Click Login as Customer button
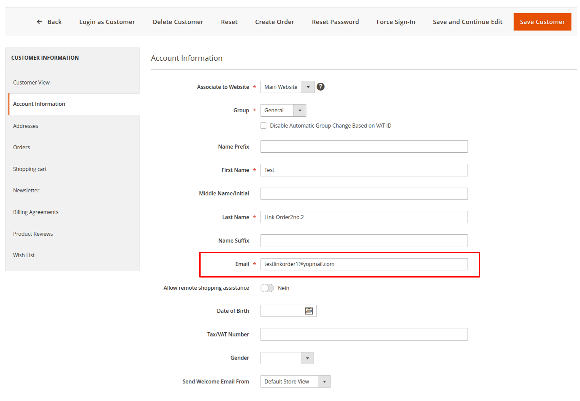580x401 pixels. click(107, 22)
